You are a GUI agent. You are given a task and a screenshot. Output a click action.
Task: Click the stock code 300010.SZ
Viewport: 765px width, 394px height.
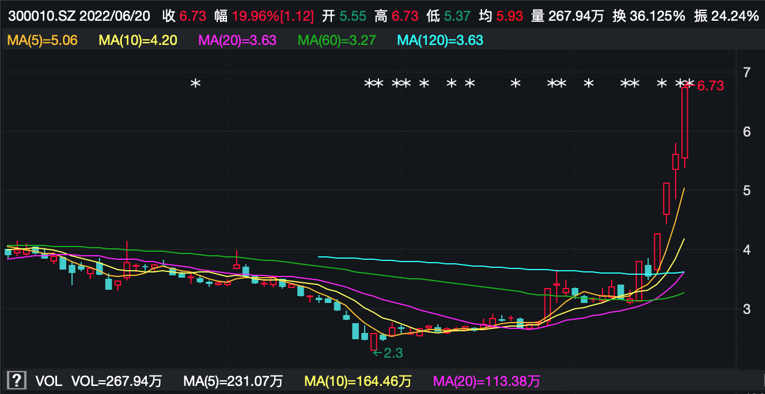tap(40, 16)
